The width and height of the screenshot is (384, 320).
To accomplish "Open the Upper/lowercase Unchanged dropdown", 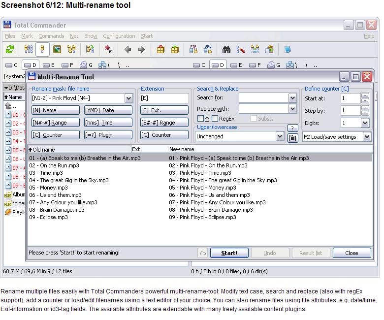I will [x=280, y=136].
